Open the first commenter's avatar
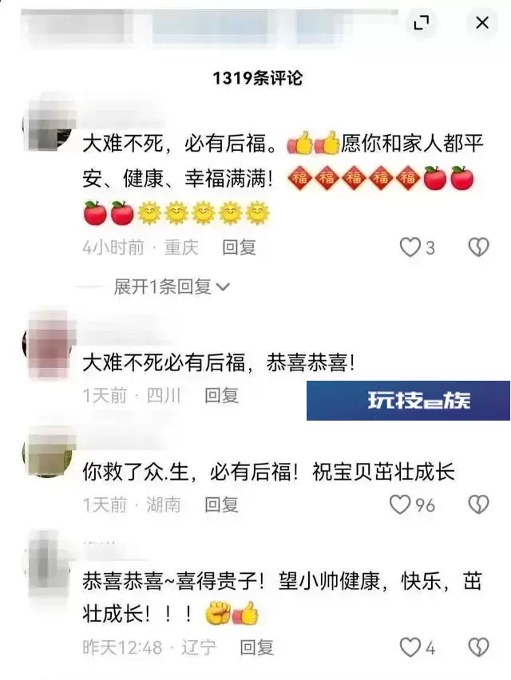The width and height of the screenshot is (511, 680). coord(47,125)
